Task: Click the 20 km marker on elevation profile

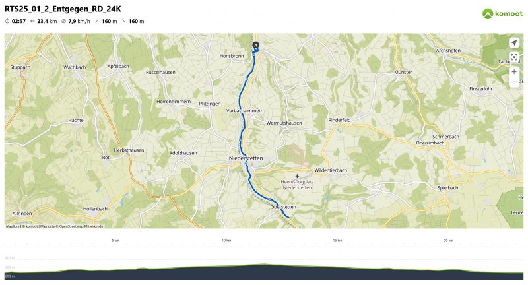Action: tap(448, 241)
